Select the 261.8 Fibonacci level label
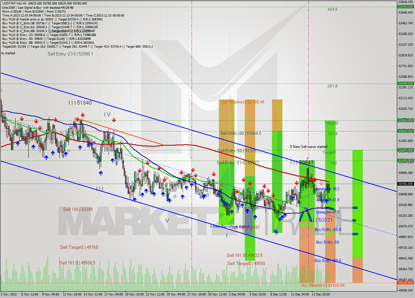 (332, 86)
